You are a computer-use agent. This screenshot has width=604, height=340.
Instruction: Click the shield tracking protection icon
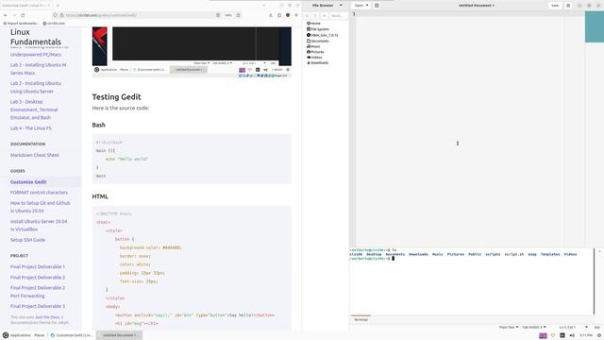[x=55, y=15]
